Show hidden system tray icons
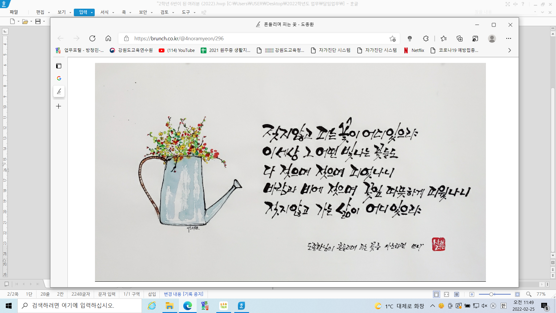The height and width of the screenshot is (313, 556). coord(432,306)
